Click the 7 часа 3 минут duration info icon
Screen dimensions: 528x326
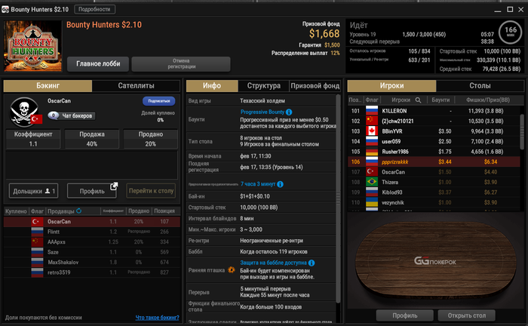280,184
